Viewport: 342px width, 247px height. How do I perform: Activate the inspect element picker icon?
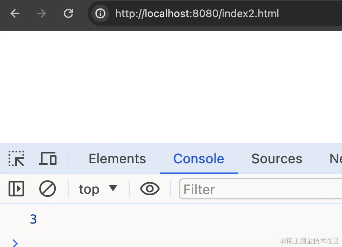16,158
